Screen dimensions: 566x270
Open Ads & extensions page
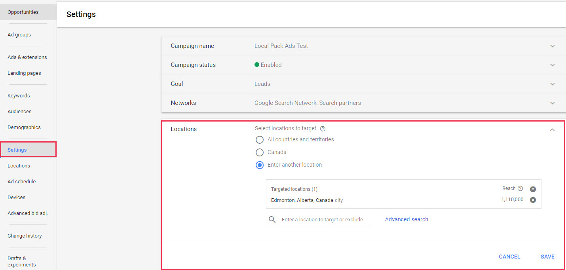27,57
